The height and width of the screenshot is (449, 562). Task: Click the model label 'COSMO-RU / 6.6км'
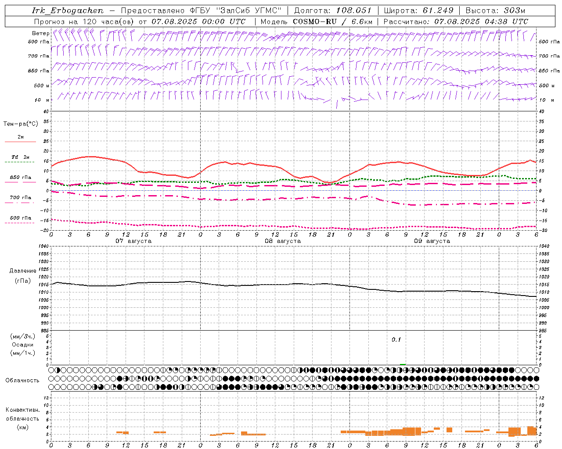[333, 21]
